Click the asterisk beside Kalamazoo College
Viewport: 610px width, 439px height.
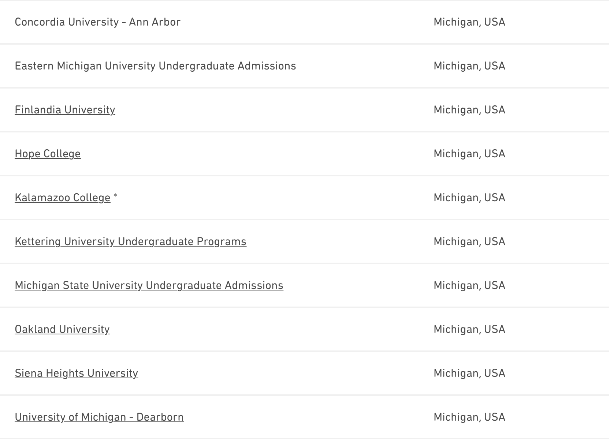(115, 196)
